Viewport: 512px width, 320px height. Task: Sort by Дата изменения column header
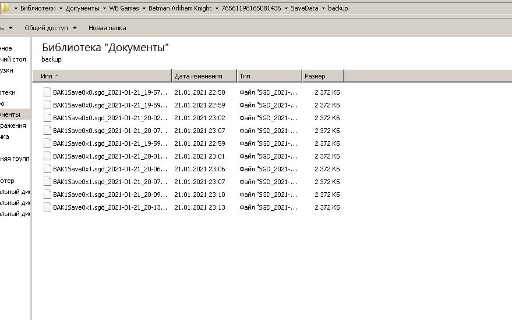click(x=204, y=76)
